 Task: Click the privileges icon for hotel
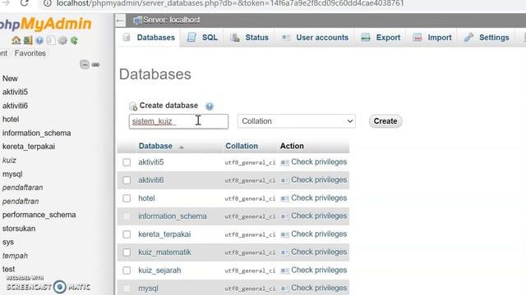pos(284,198)
